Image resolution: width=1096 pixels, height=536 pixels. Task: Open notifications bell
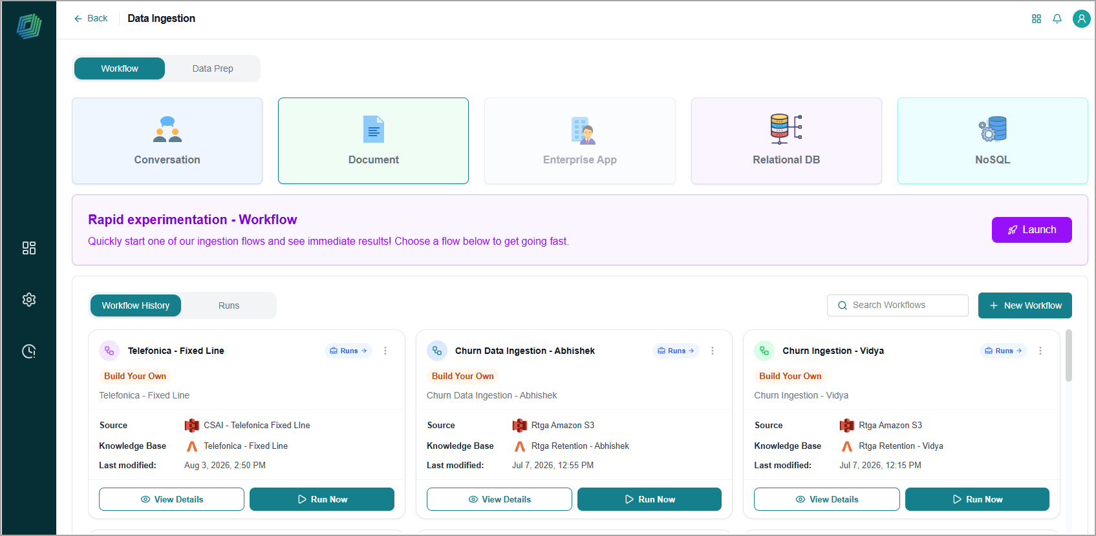pyautogui.click(x=1057, y=19)
